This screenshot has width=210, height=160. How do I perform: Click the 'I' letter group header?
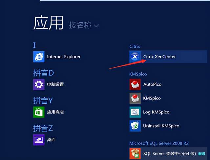pos(34,45)
